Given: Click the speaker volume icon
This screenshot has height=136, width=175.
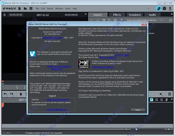Looking at the screenshot, I should [x=161, y=94].
